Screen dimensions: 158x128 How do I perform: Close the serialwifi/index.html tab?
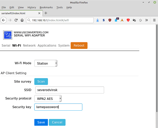pos(39,13)
